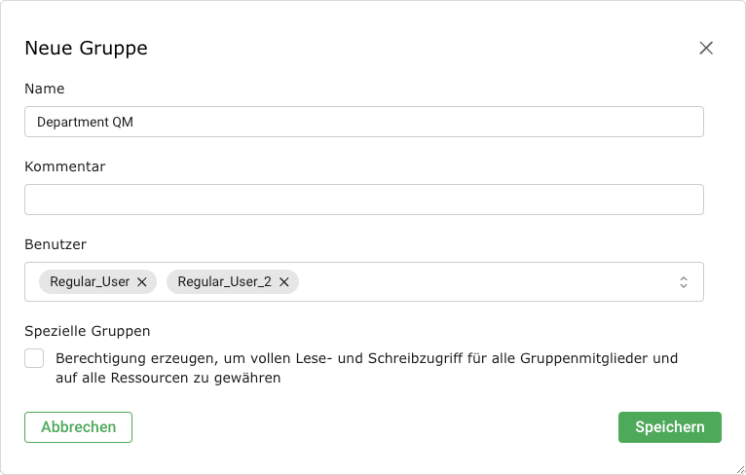The image size is (746, 475).
Task: Save the group with Speichern
Action: (x=669, y=427)
